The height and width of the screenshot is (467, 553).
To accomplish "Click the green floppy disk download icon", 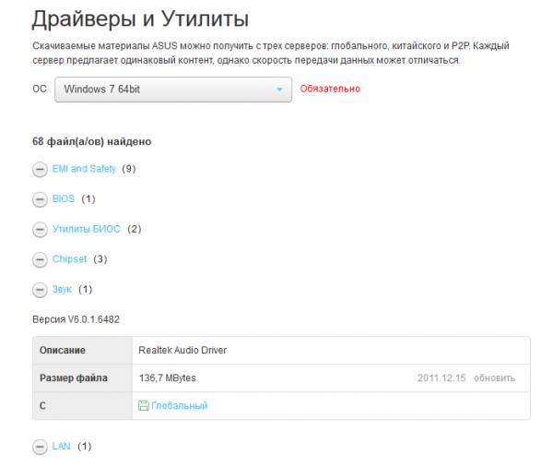I will tap(144, 405).
